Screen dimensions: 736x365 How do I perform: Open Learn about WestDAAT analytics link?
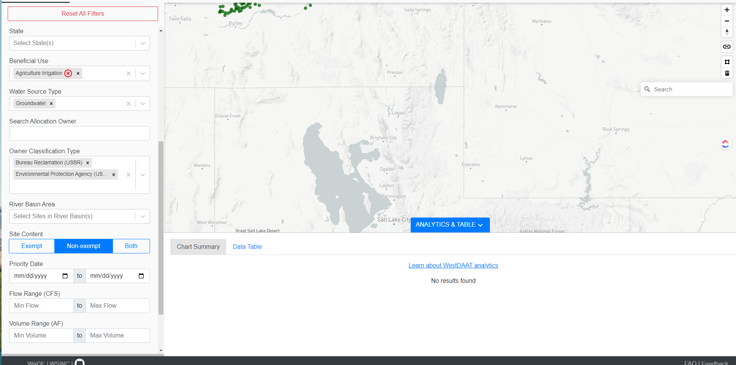(453, 265)
